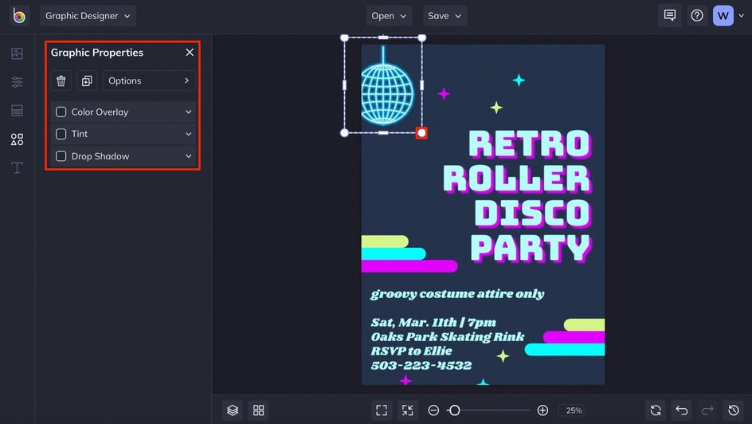Click the magenta star beside the disco ball
This screenshot has height=424, width=752.
pos(444,93)
